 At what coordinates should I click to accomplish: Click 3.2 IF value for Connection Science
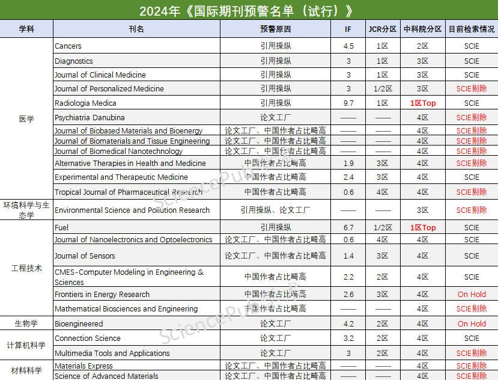coord(348,339)
